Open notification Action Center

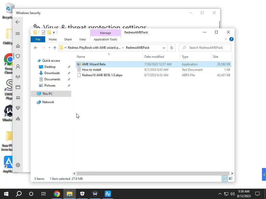[x=257, y=194]
